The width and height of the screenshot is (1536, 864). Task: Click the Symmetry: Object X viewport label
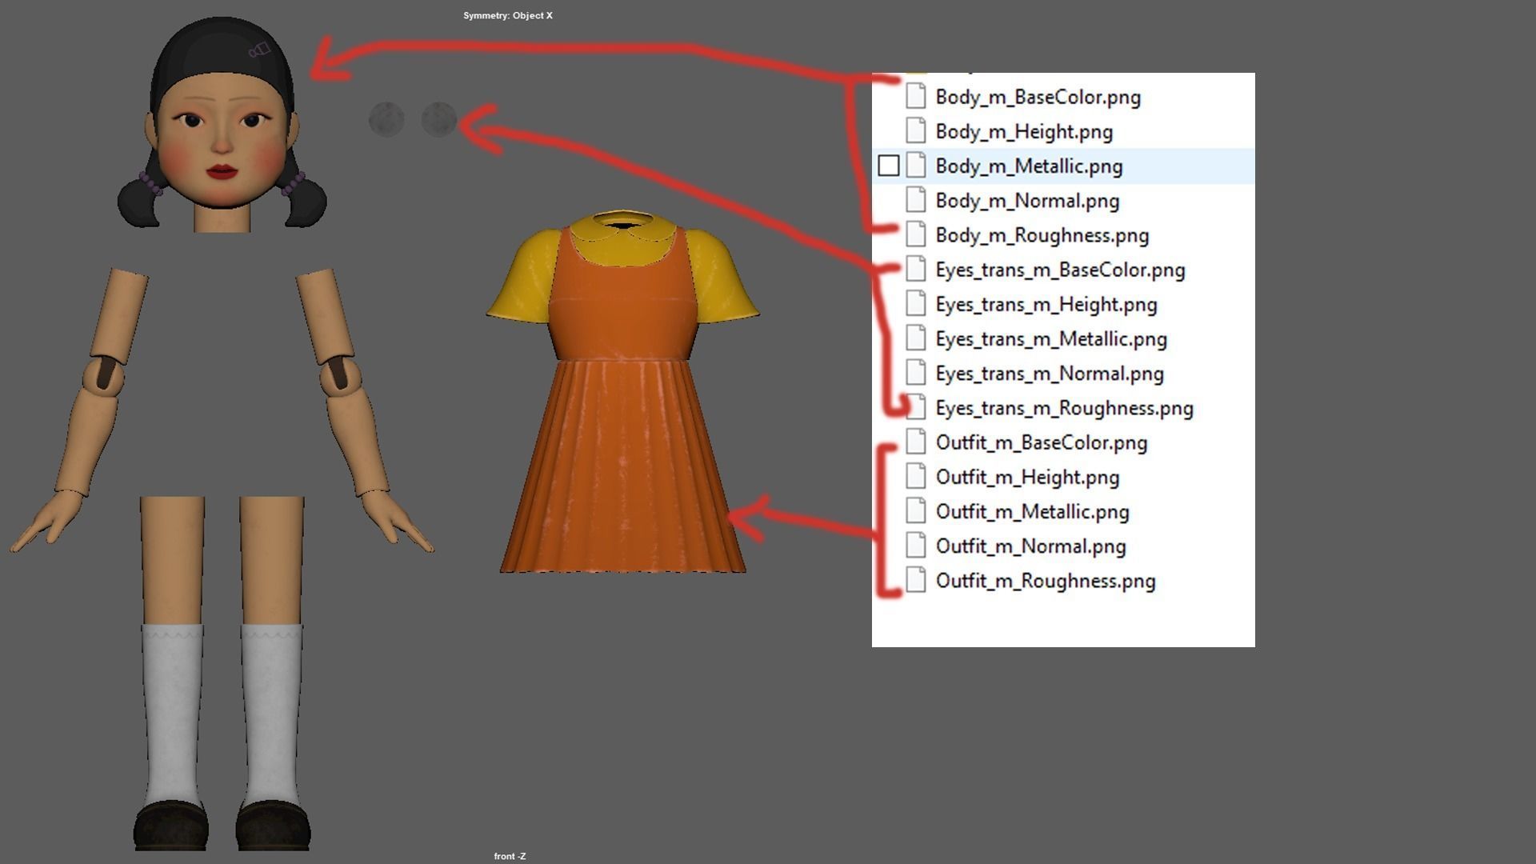click(507, 15)
